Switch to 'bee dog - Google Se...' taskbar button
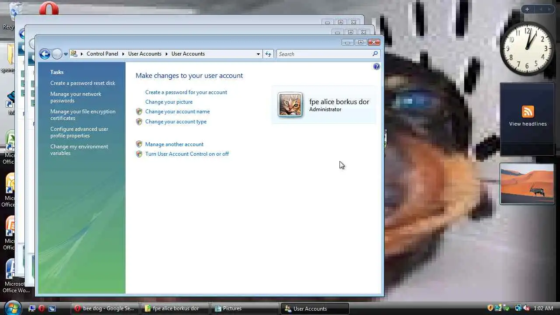This screenshot has width=560, height=315. click(105, 308)
